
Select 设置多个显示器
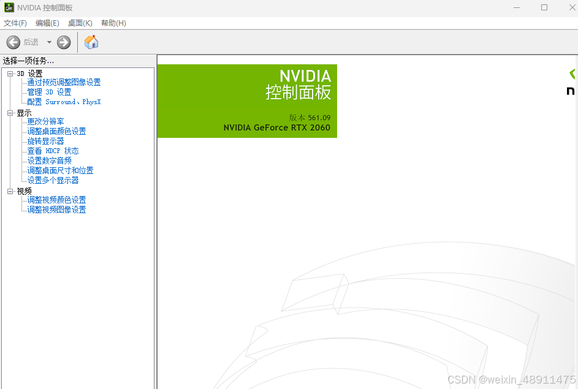53,180
